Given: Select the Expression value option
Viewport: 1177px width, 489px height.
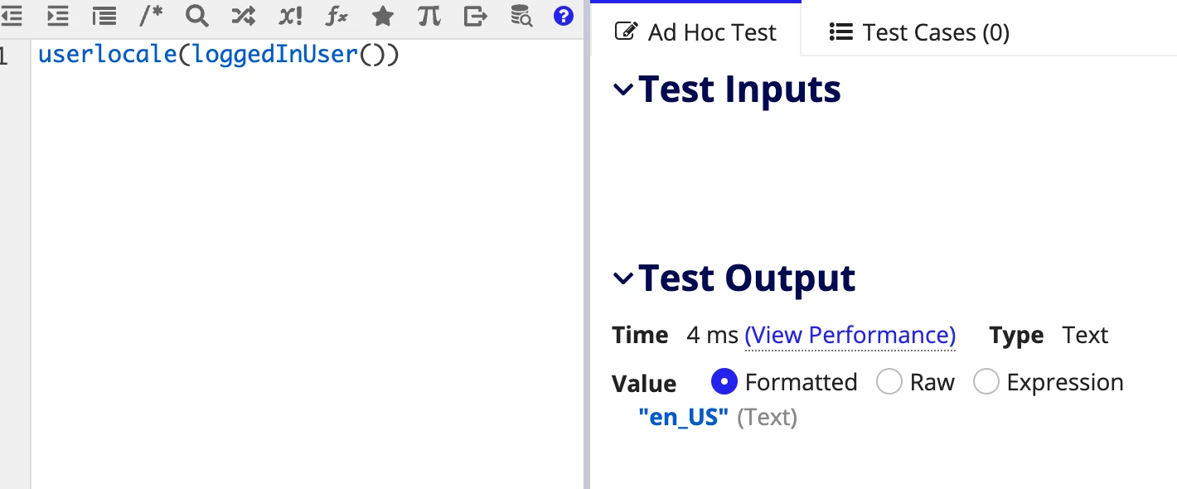Looking at the screenshot, I should coord(986,382).
